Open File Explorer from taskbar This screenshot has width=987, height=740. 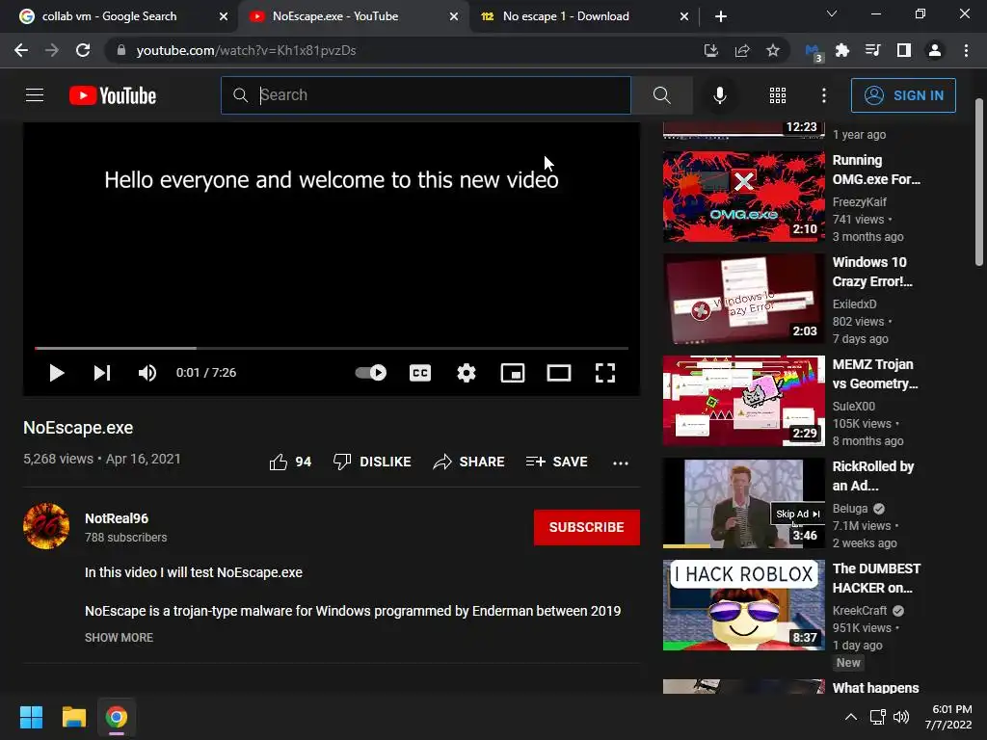(x=73, y=717)
